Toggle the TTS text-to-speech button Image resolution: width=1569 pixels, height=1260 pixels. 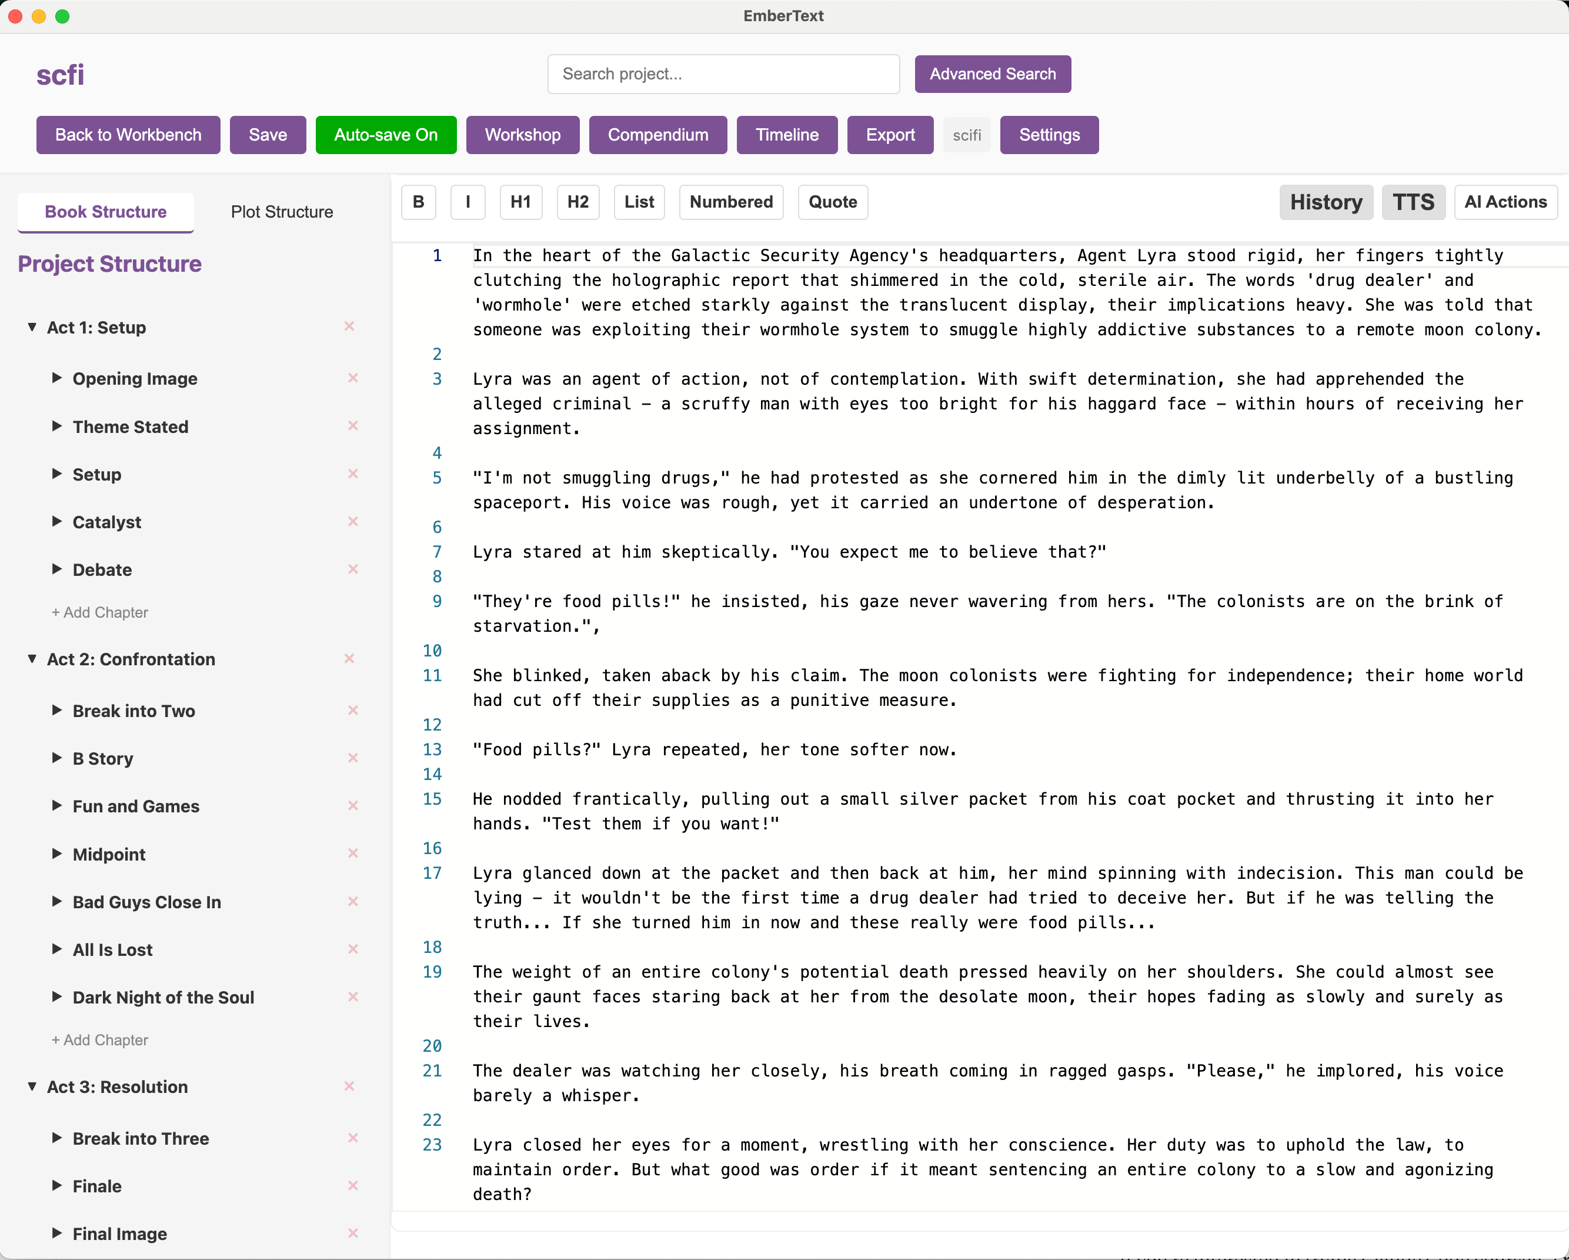1413,202
